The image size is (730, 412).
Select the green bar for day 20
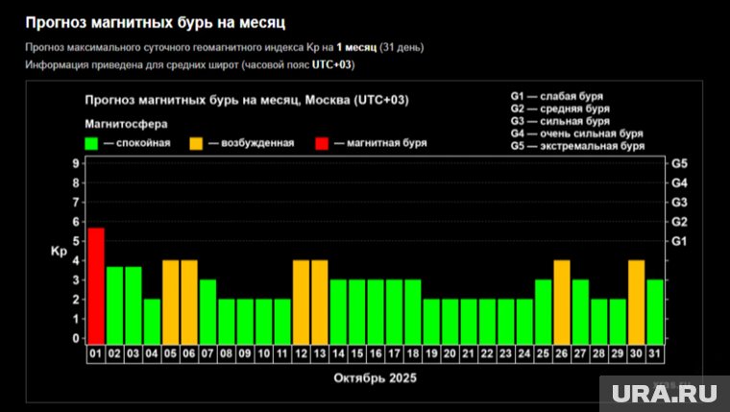[450, 320]
